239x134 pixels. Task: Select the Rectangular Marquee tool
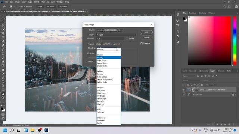pyautogui.click(x=3, y=21)
